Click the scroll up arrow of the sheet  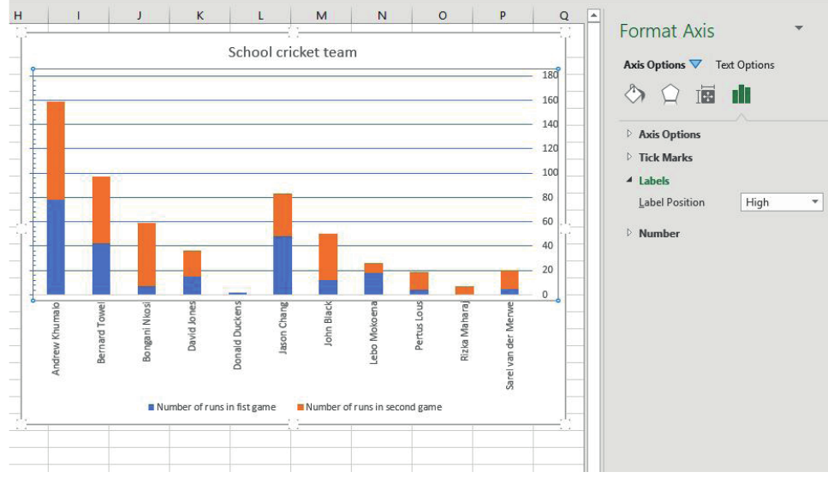tap(593, 15)
